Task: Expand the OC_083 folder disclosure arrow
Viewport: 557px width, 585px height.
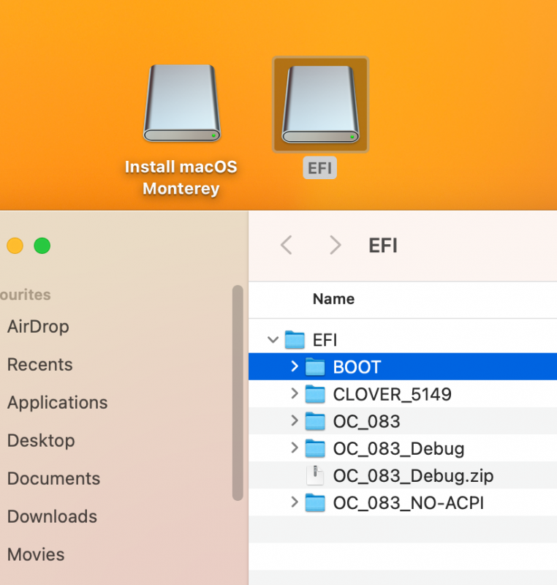Action: pos(294,421)
